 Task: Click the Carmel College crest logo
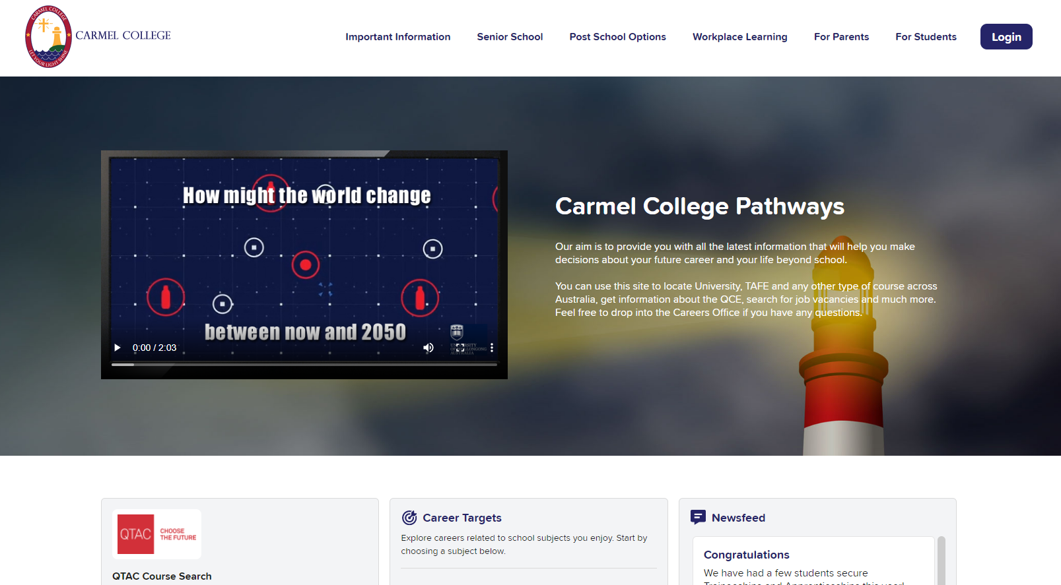click(x=48, y=37)
